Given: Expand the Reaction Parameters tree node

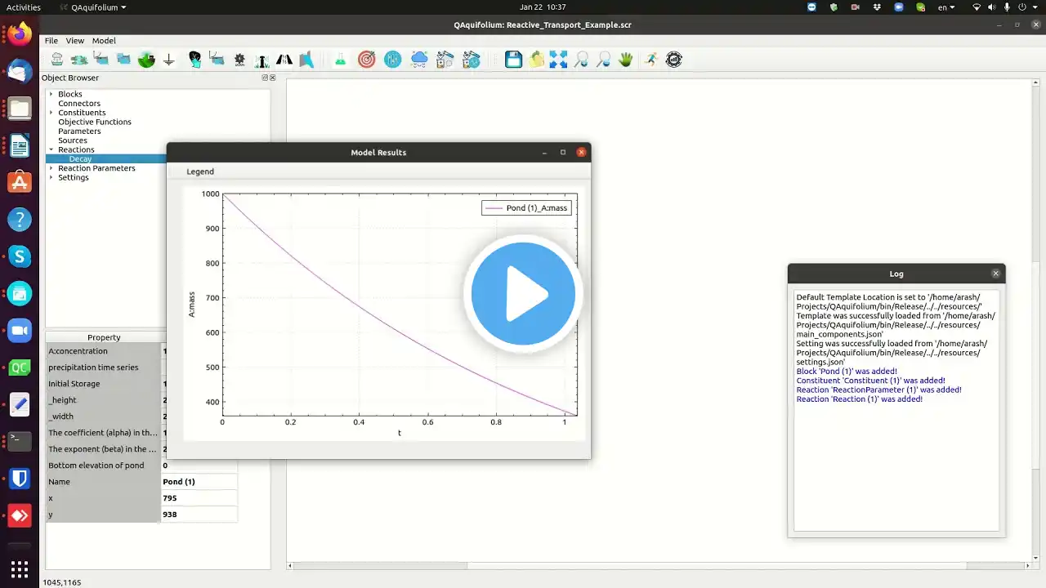Looking at the screenshot, I should [x=51, y=168].
